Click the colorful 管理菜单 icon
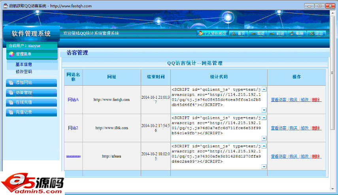This screenshot has height=195, width=338. pos(11,54)
